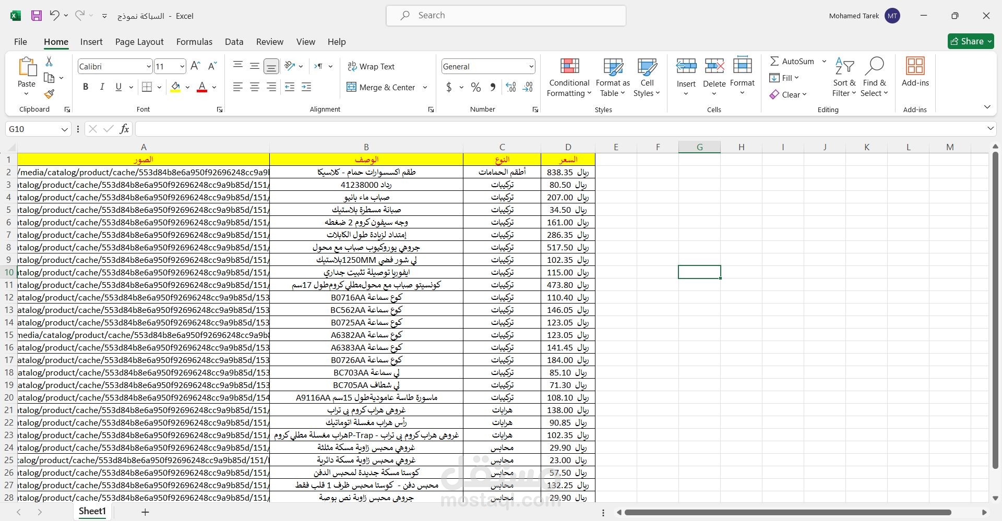Collapse the ribbon with the chevron

point(987,107)
